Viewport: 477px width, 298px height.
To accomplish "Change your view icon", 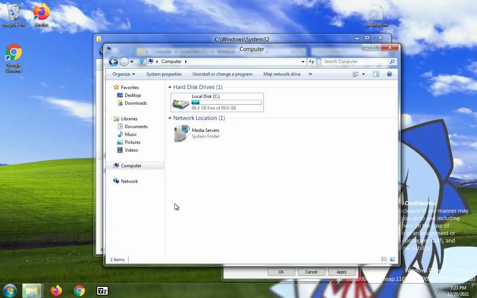I will [x=356, y=74].
